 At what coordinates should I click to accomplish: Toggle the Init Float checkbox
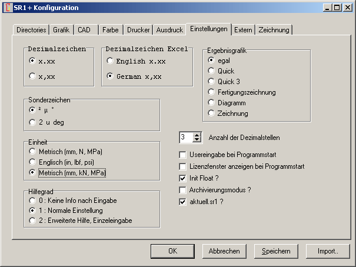click(182, 178)
